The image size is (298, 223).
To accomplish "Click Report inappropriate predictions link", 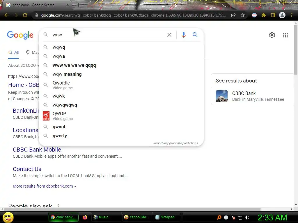I will pos(175,143).
